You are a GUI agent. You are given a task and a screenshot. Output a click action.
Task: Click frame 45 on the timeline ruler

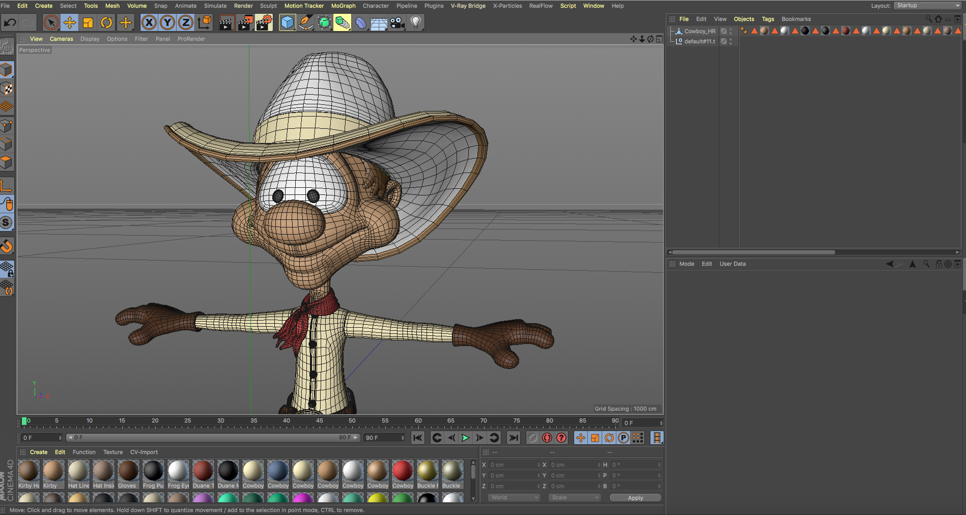tap(319, 421)
